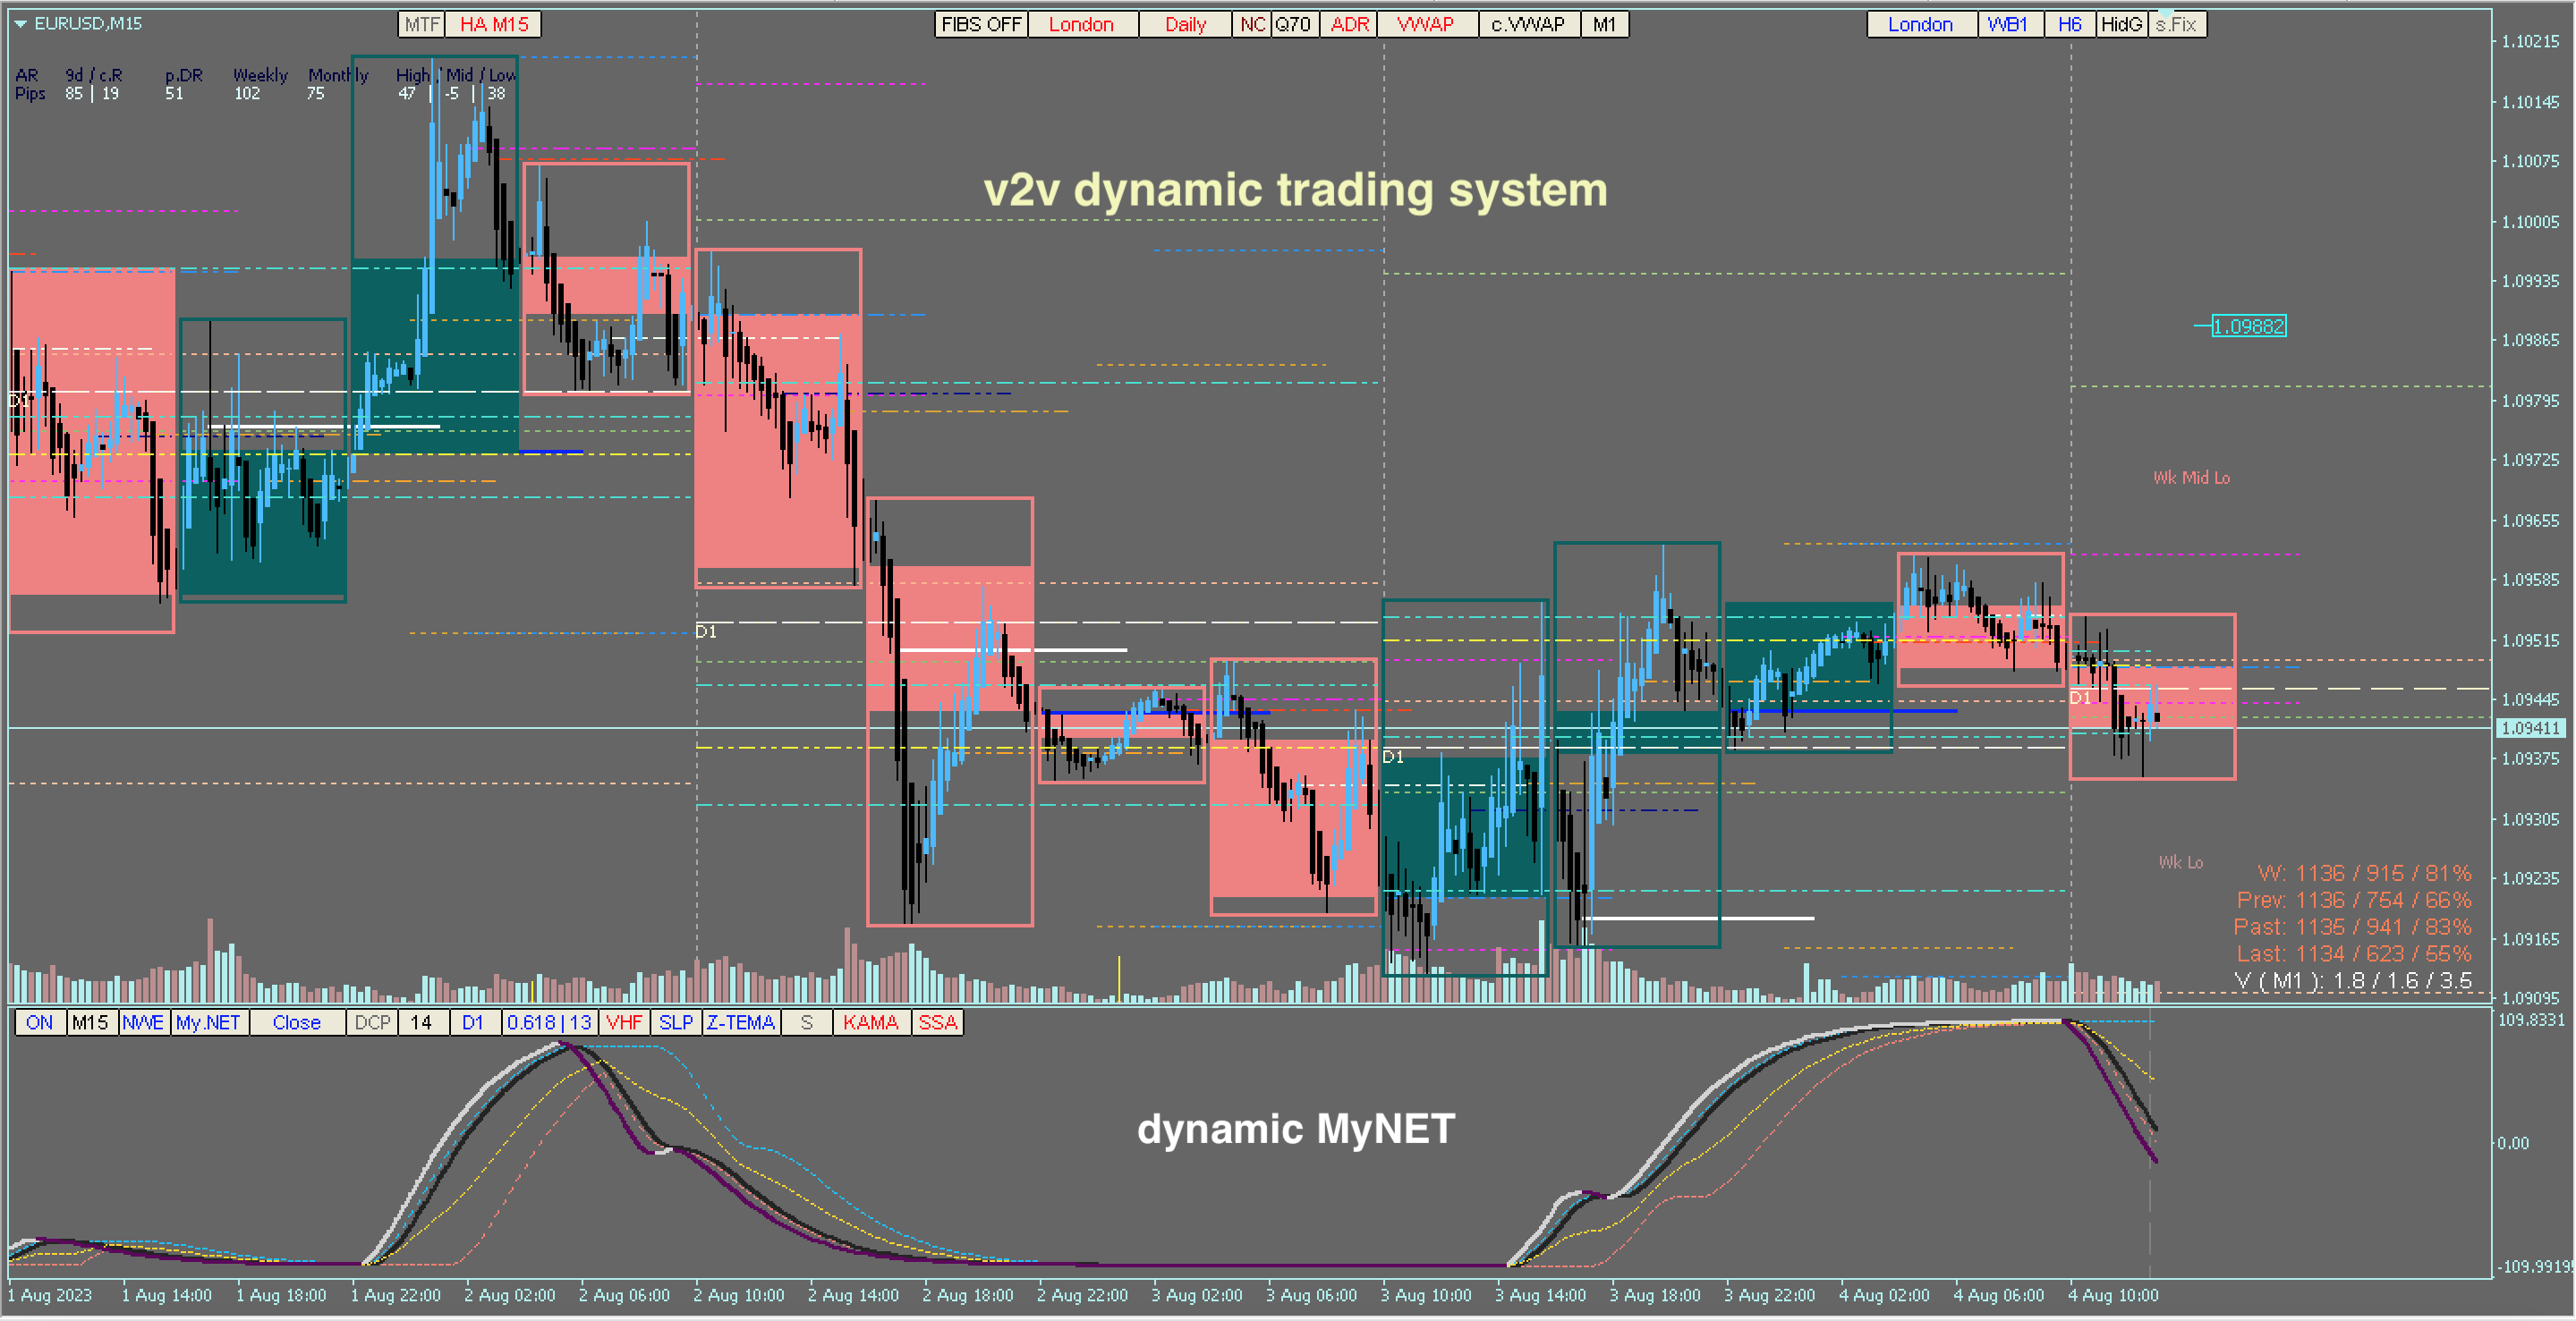Click the red London session button

1081,24
